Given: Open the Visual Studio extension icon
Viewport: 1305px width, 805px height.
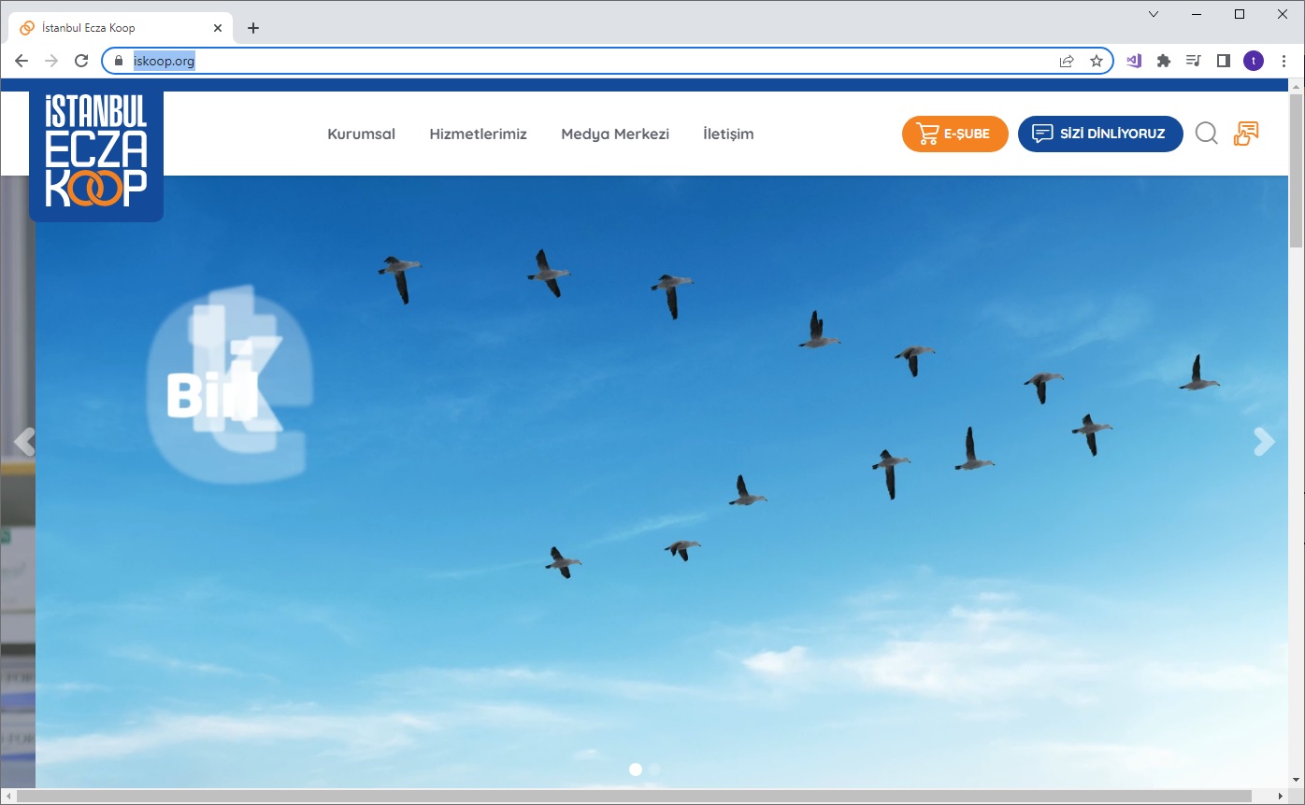Looking at the screenshot, I should (1134, 61).
